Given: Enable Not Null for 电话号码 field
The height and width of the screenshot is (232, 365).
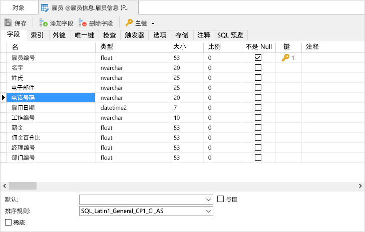Looking at the screenshot, I should tap(258, 98).
